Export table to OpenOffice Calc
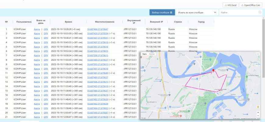This screenshot has width=265, height=122. 251,5
